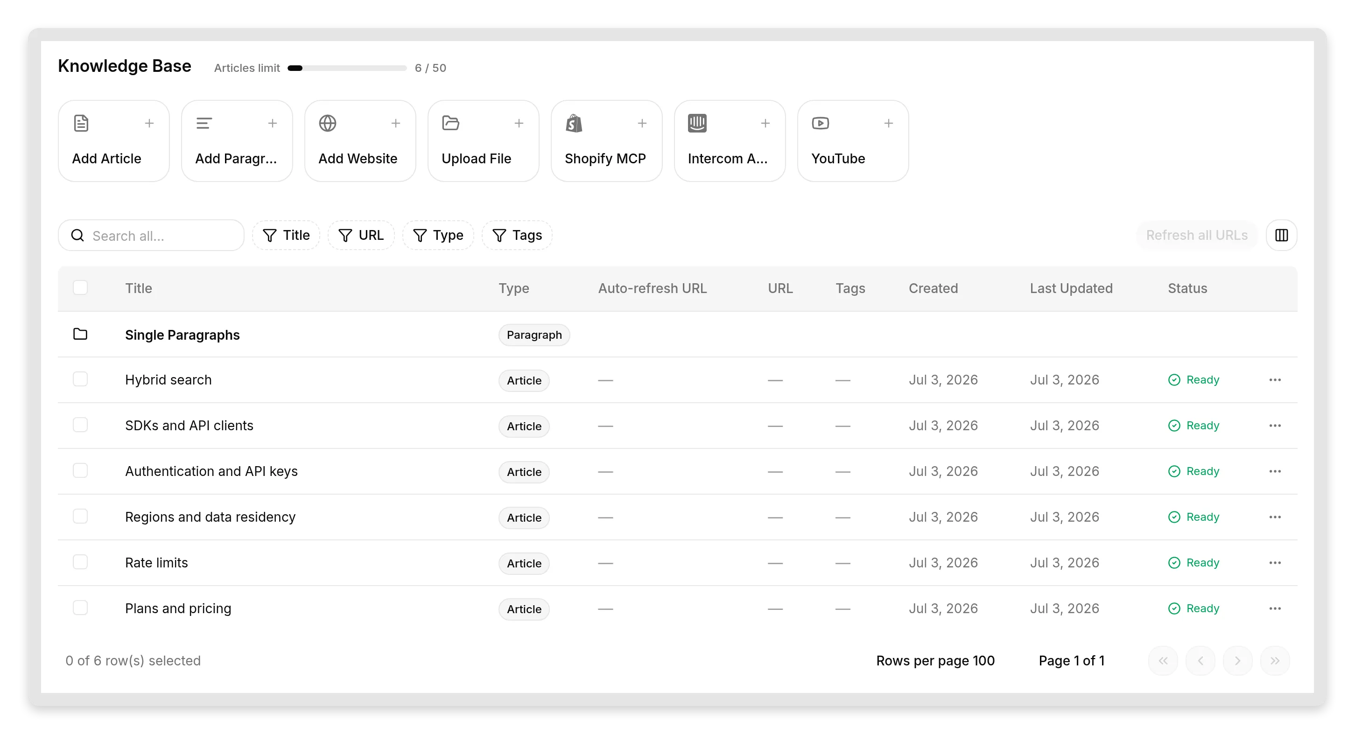
Task: Click the 6 / 50 articles count
Action: [430, 68]
